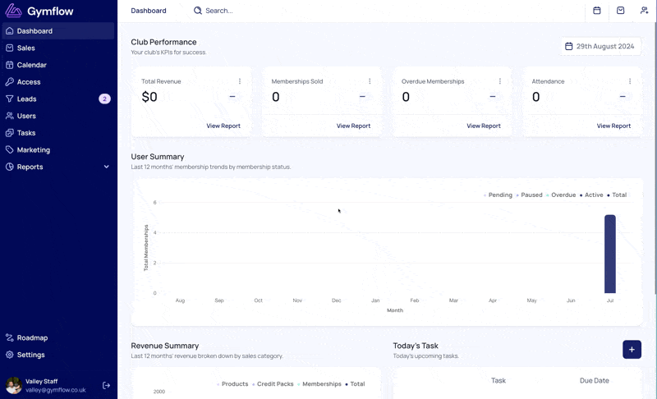Toggle Memberships series in Revenue Summary legend
The image size is (657, 399).
[x=319, y=384]
